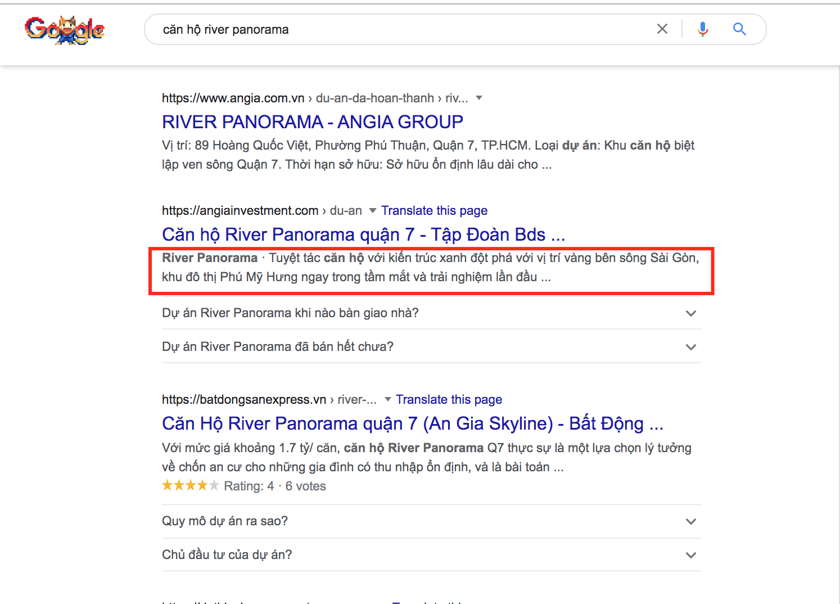Open the dropdown arrow next to angia.com.vn URL
Image resolution: width=840 pixels, height=604 pixels.
479,98
